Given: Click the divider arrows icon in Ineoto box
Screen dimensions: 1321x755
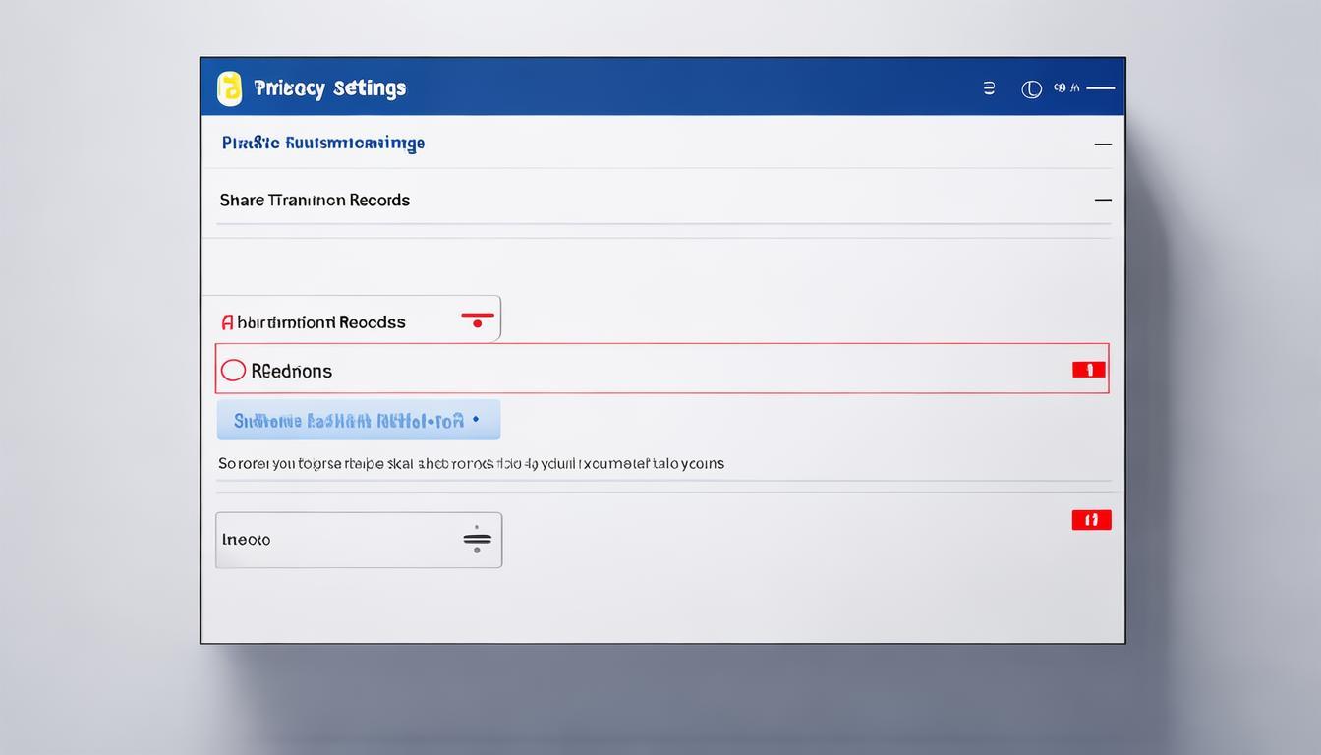Looking at the screenshot, I should (x=477, y=540).
